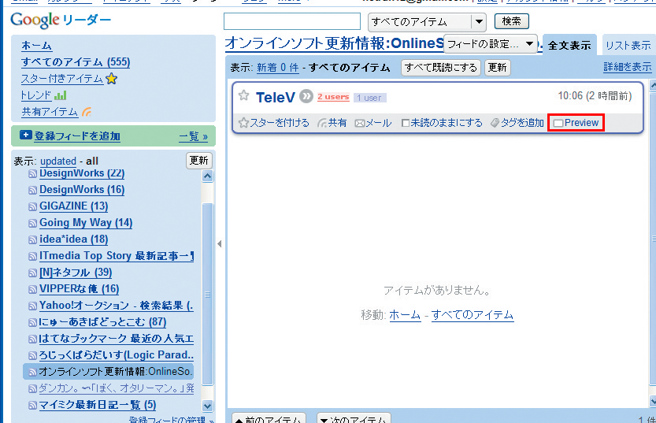Click the feed list scrollbar thumb
This screenshot has width=656, height=423.
(x=208, y=294)
